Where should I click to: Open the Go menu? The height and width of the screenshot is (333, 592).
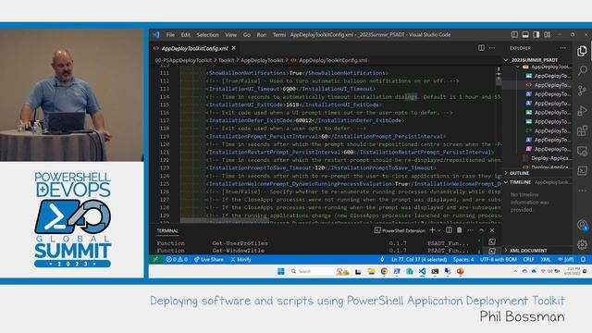coord(247,34)
